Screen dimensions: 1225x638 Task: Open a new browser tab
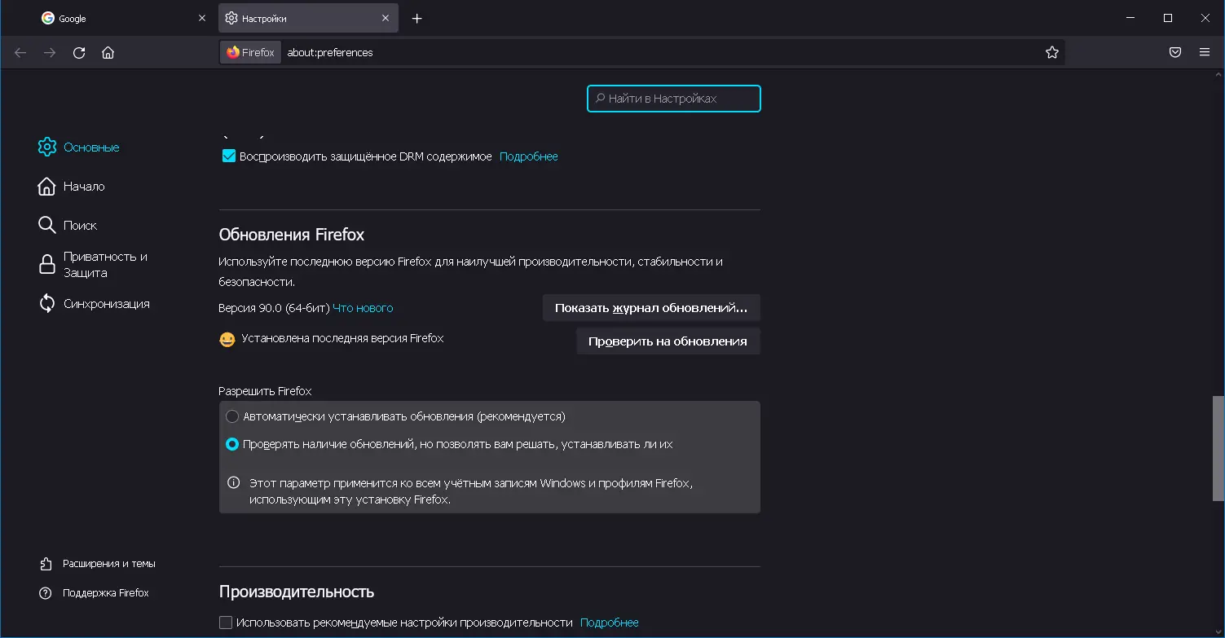(416, 17)
